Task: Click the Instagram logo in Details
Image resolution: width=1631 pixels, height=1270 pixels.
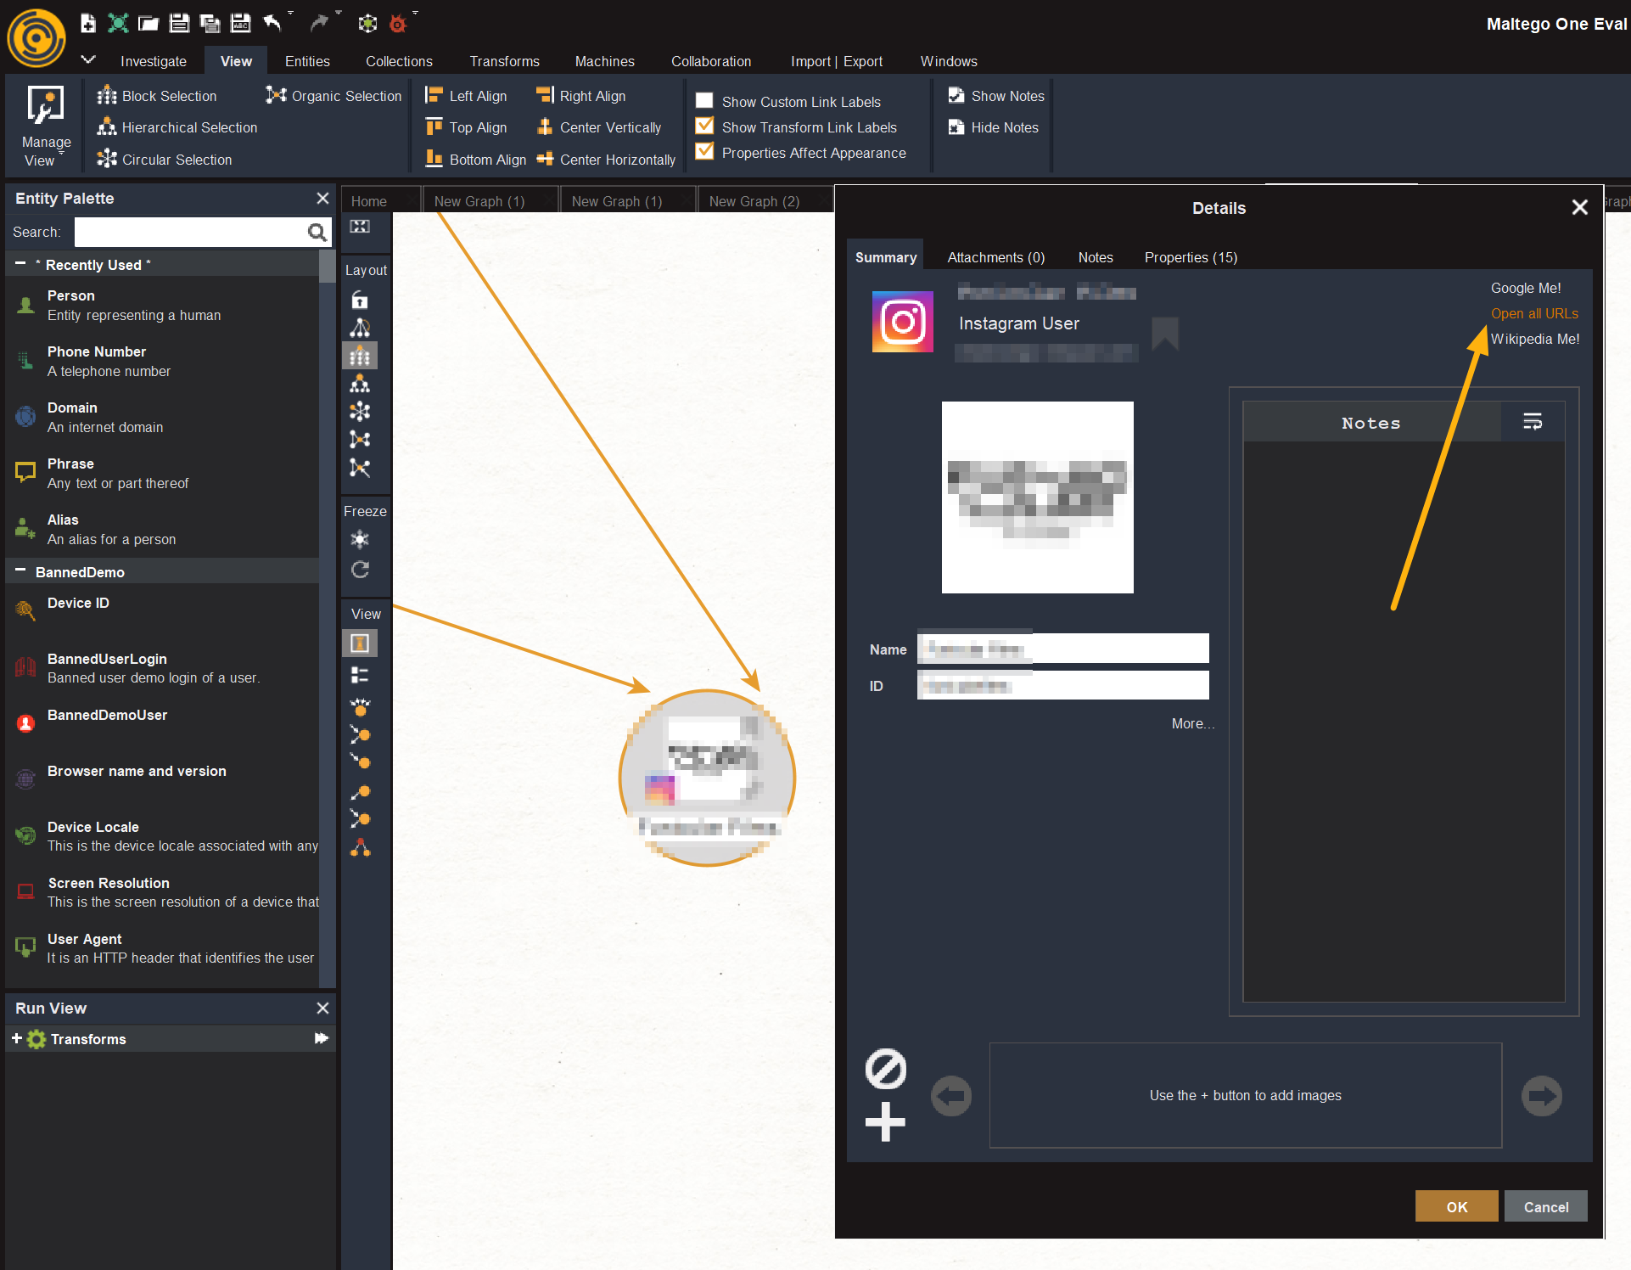Action: (x=902, y=322)
